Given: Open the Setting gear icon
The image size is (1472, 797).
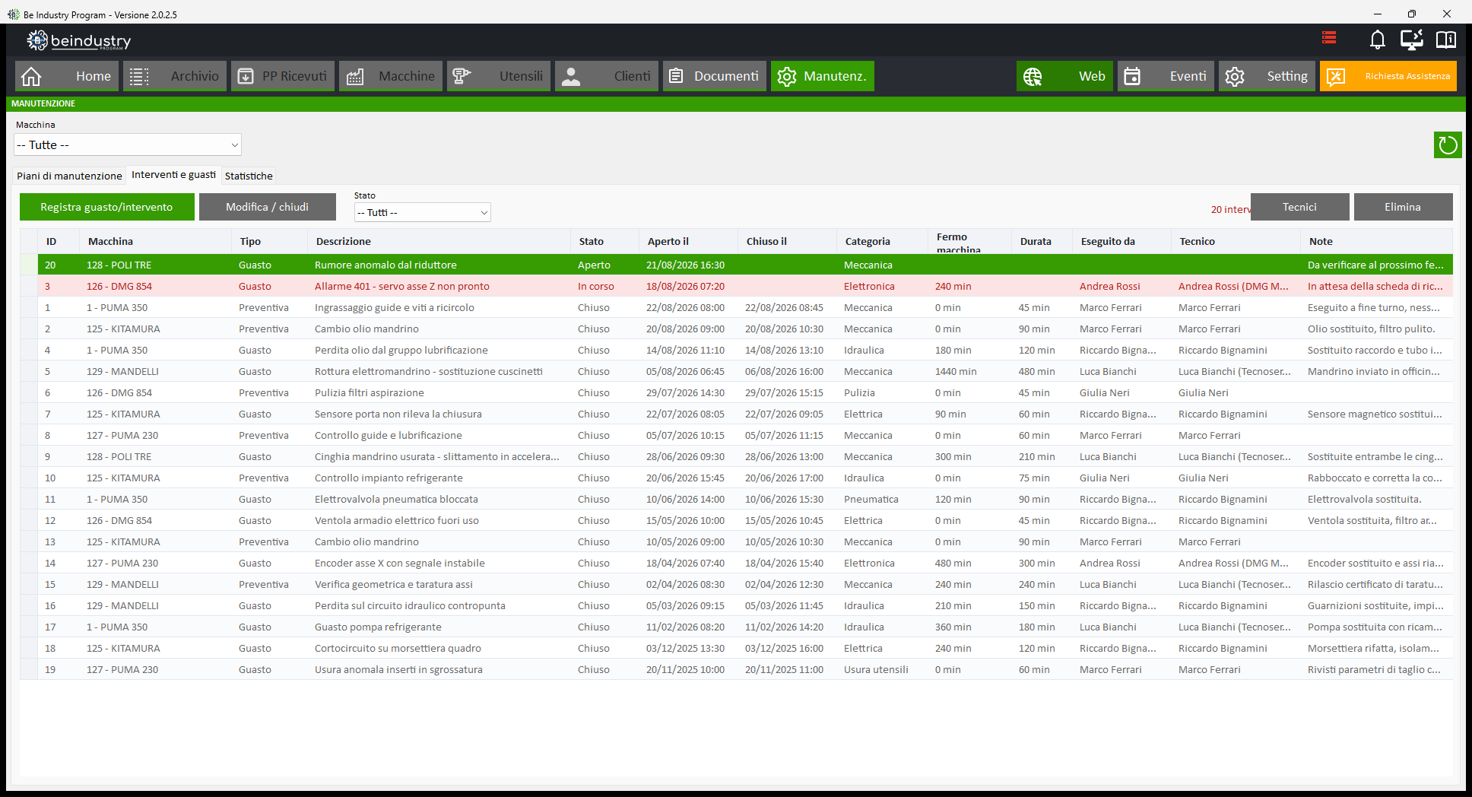Looking at the screenshot, I should pos(1235,76).
